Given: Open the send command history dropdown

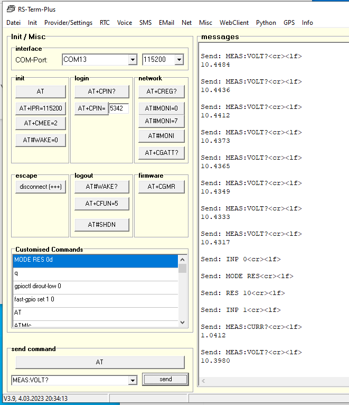Looking at the screenshot, I should point(132,380).
